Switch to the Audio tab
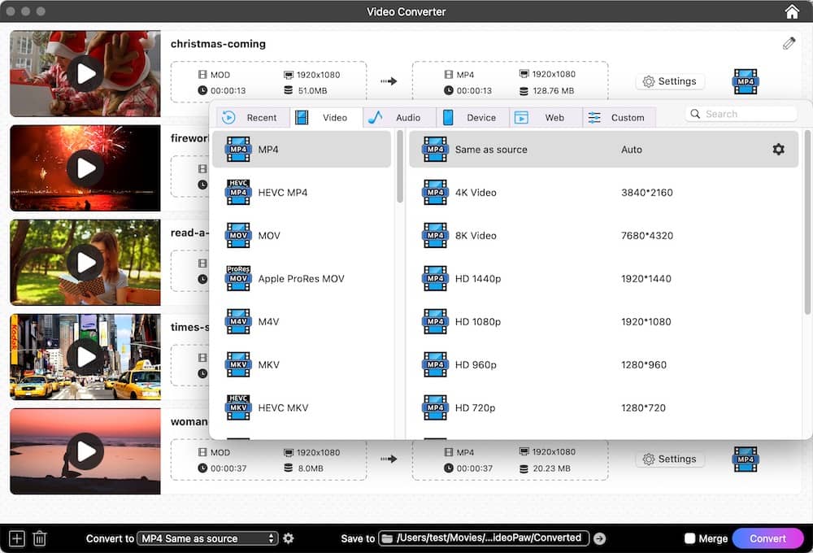The image size is (813, 553). click(x=399, y=117)
